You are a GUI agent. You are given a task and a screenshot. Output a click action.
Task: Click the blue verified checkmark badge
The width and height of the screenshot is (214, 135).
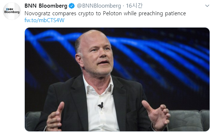point(72,6)
